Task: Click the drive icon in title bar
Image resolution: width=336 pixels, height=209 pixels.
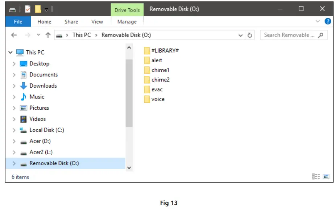Action: [12, 10]
